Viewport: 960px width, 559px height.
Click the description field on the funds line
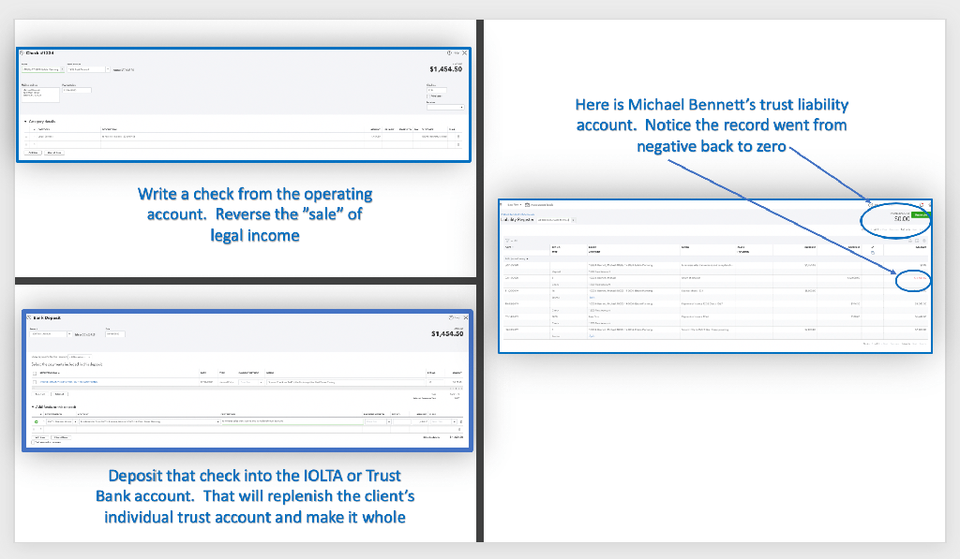292,421
